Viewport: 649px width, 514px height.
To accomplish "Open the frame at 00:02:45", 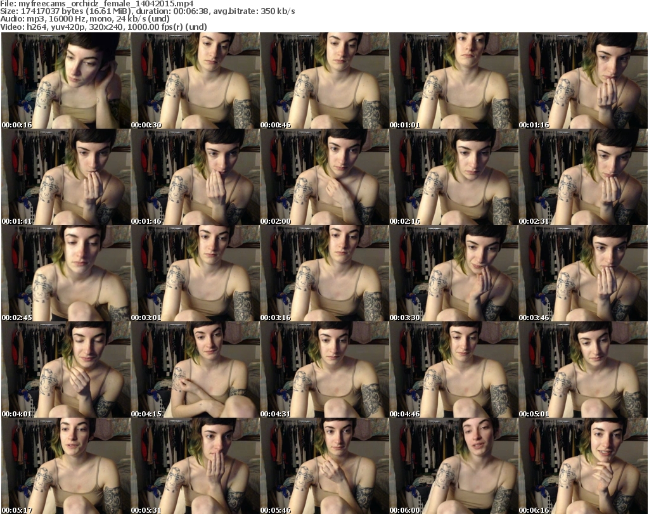I will (x=66, y=273).
